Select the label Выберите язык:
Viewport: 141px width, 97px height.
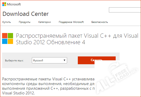click(x=14, y=61)
